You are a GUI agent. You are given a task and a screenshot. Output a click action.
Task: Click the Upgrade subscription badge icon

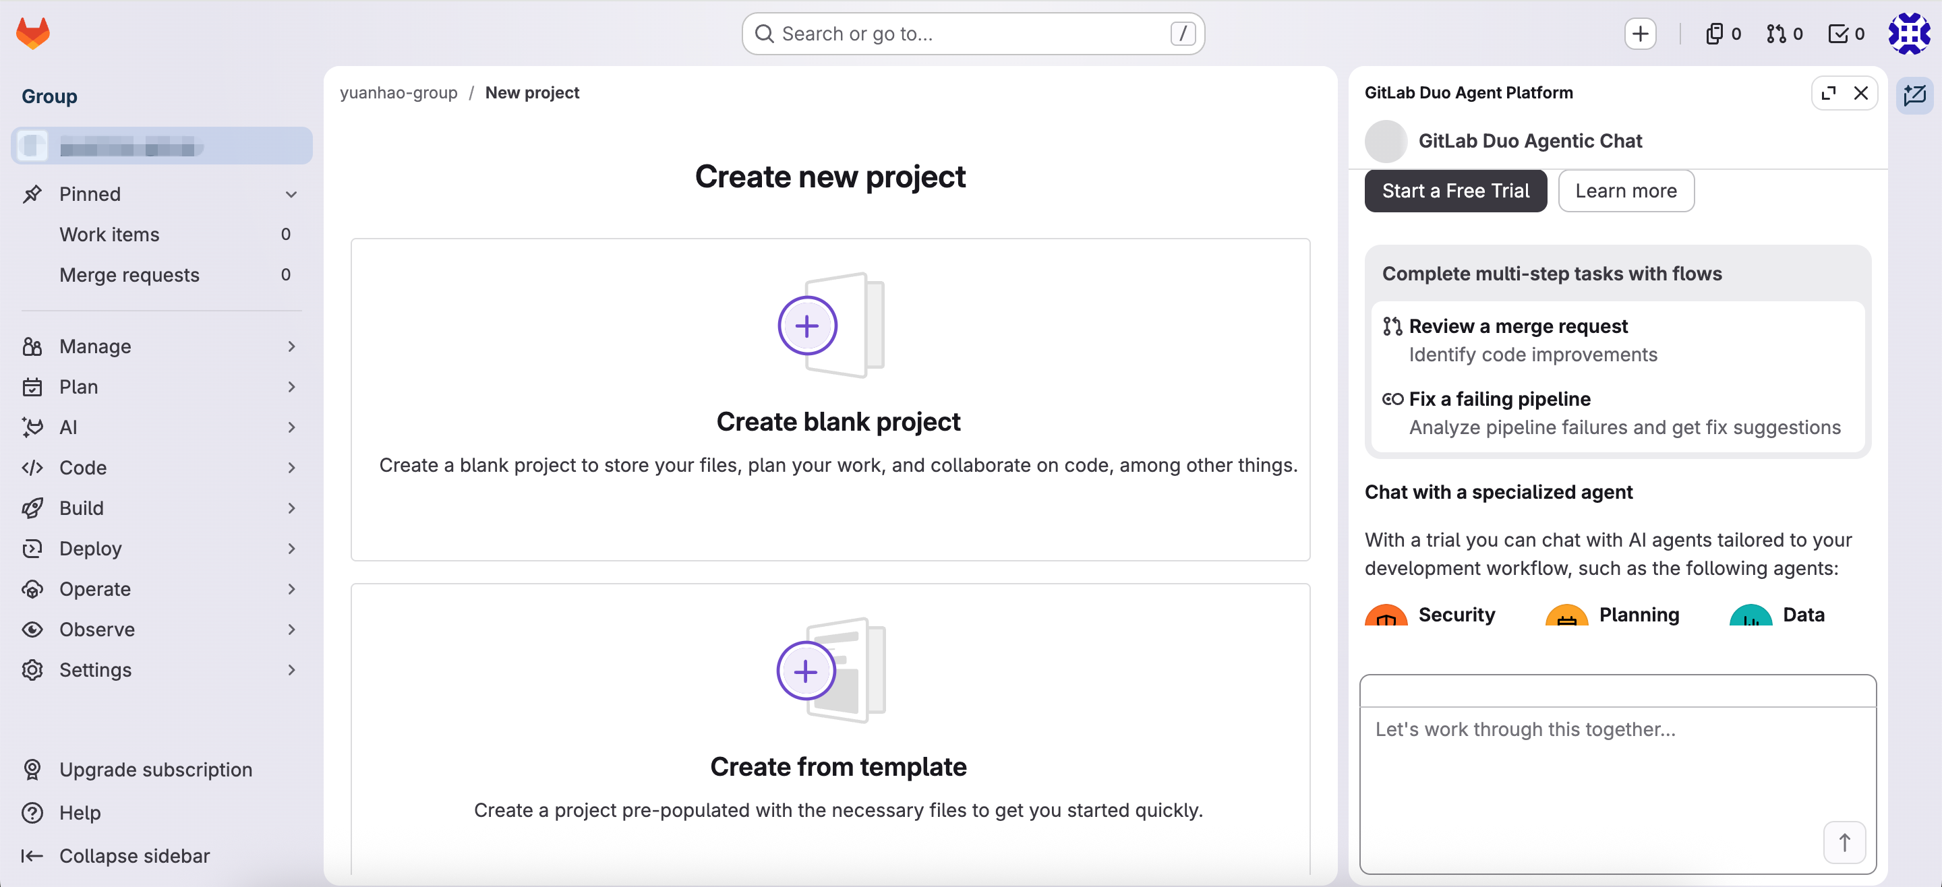(32, 770)
